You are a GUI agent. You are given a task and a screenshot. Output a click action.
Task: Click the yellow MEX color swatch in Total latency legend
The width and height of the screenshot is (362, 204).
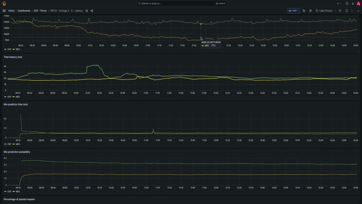tap(14, 97)
